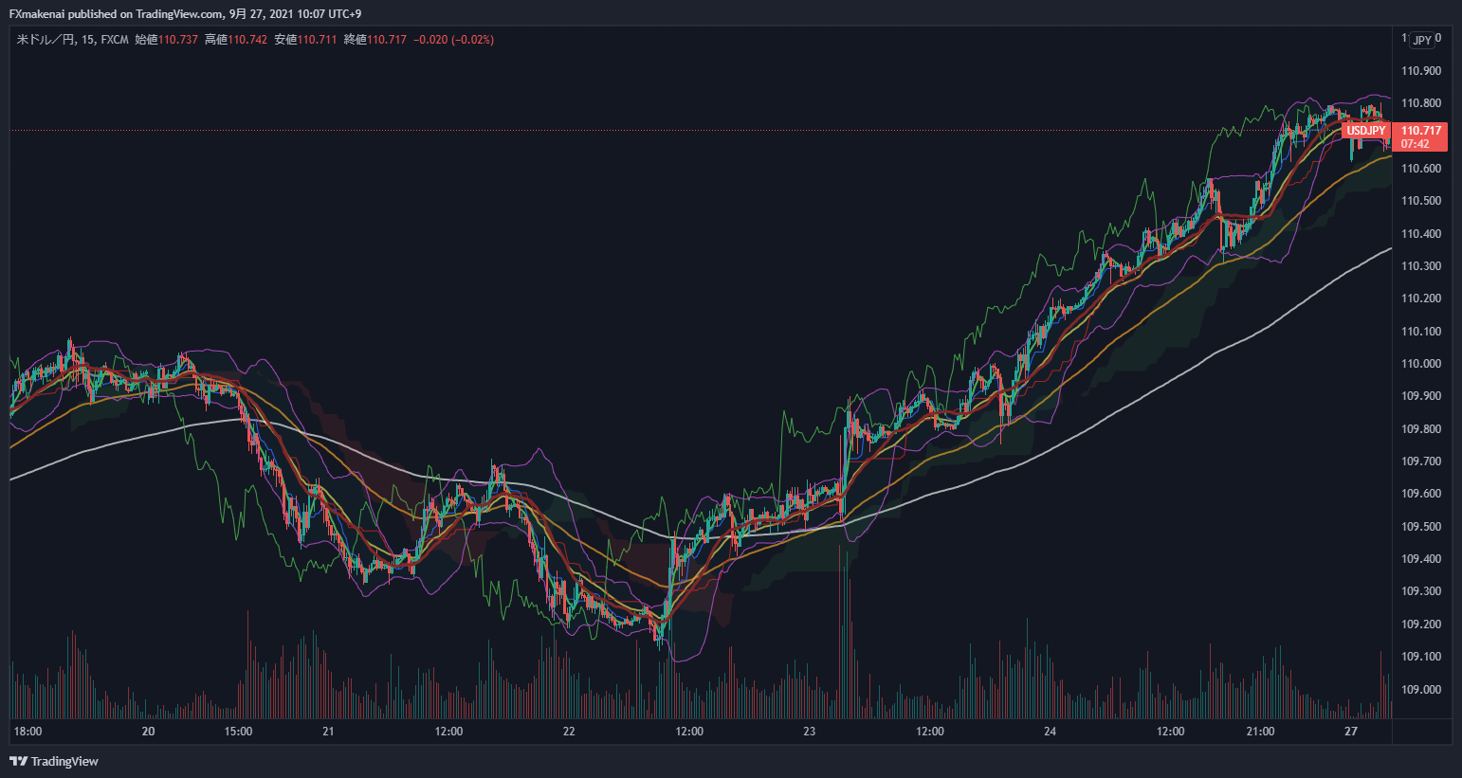Click the date 27 time axis label
Image resolution: width=1462 pixels, height=778 pixels.
pyautogui.click(x=1351, y=732)
